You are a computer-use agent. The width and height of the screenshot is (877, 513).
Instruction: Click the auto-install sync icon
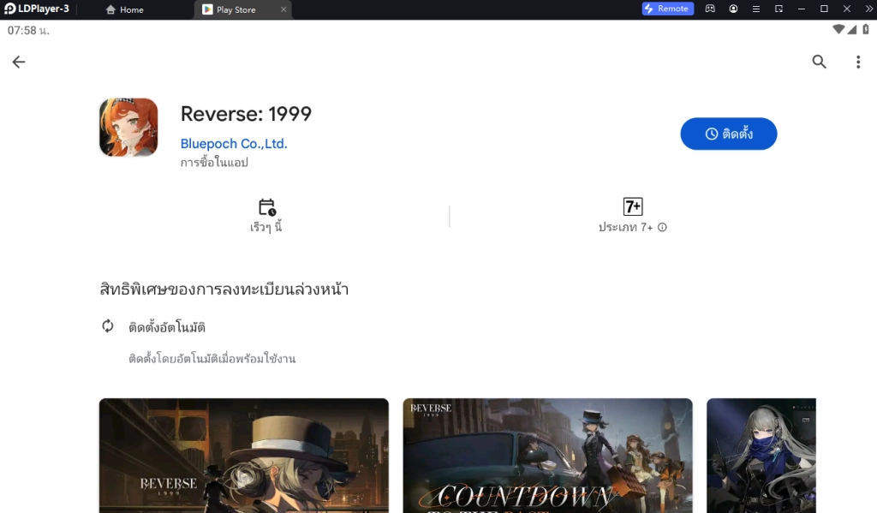click(107, 326)
